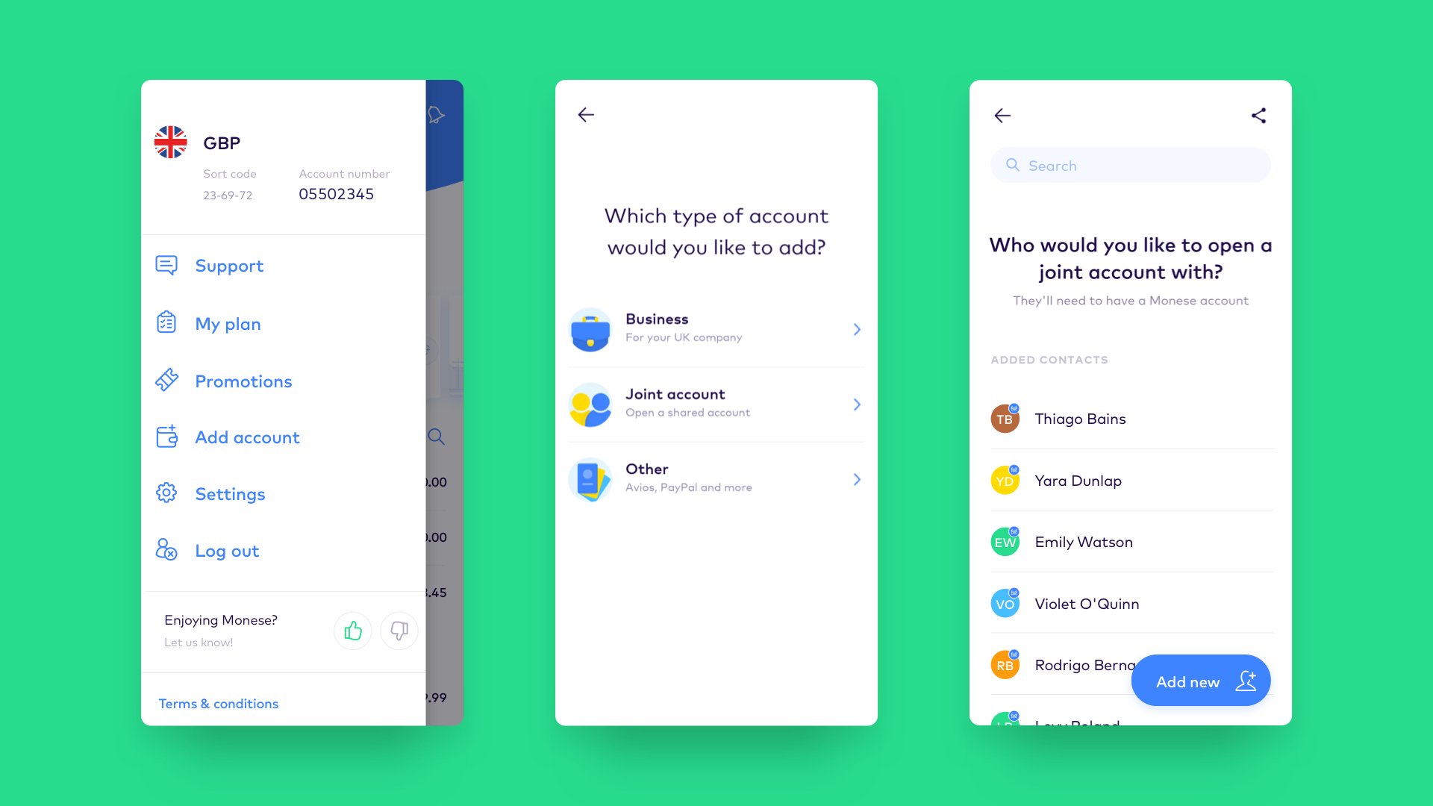
Task: Tap the Log Out user icon
Action: (167, 549)
